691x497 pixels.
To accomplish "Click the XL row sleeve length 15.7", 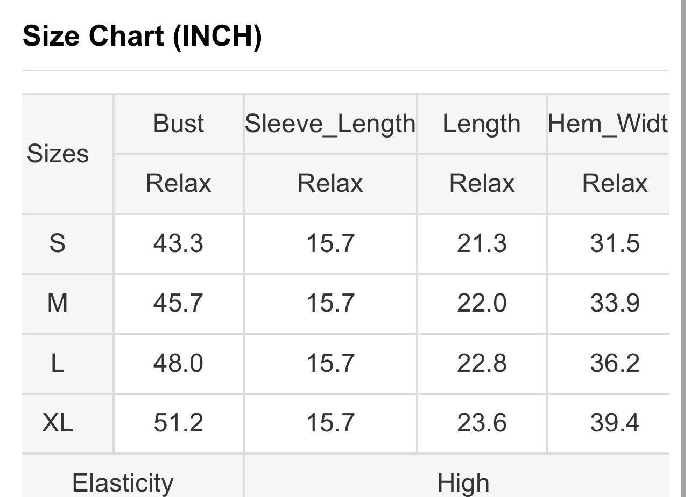I will tap(330, 423).
